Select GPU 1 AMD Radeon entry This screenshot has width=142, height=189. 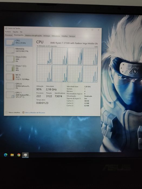tap(19, 95)
